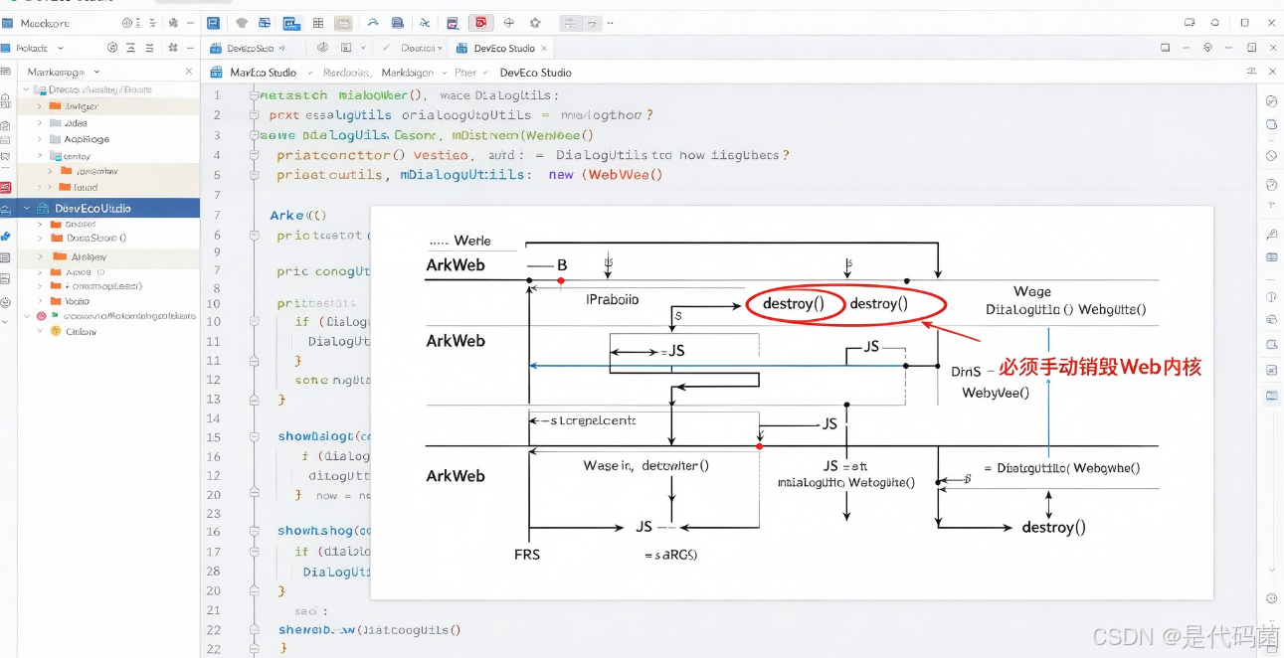The width and height of the screenshot is (1284, 658).
Task: Close the active DevEco Studio editor tab
Action: click(x=544, y=48)
